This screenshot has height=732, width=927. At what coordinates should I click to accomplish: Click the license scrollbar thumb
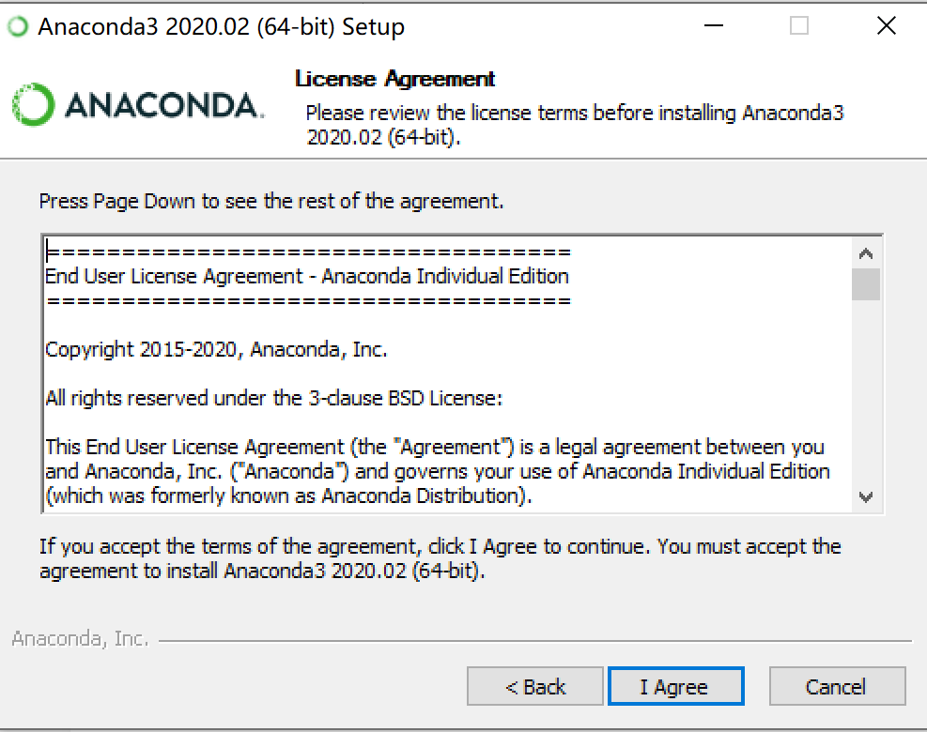point(866,284)
